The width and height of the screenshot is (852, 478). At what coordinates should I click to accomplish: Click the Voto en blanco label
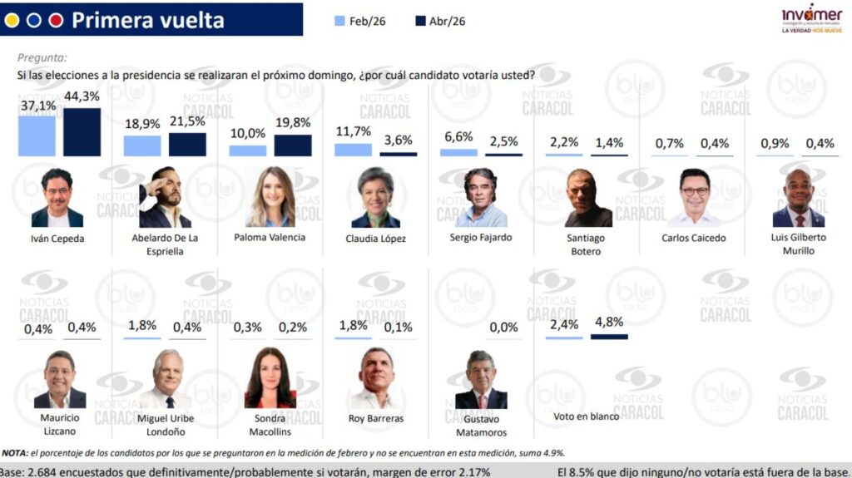pyautogui.click(x=586, y=416)
